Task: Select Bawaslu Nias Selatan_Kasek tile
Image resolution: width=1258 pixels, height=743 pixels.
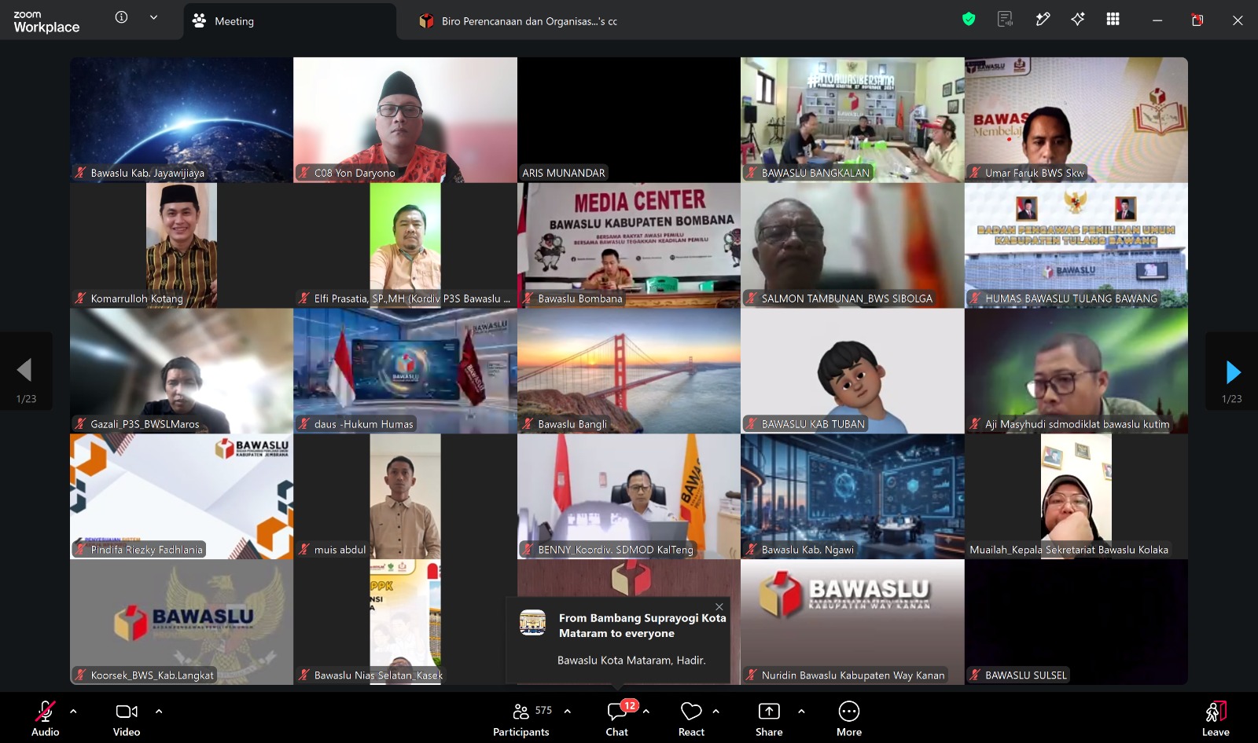Action: [405, 622]
